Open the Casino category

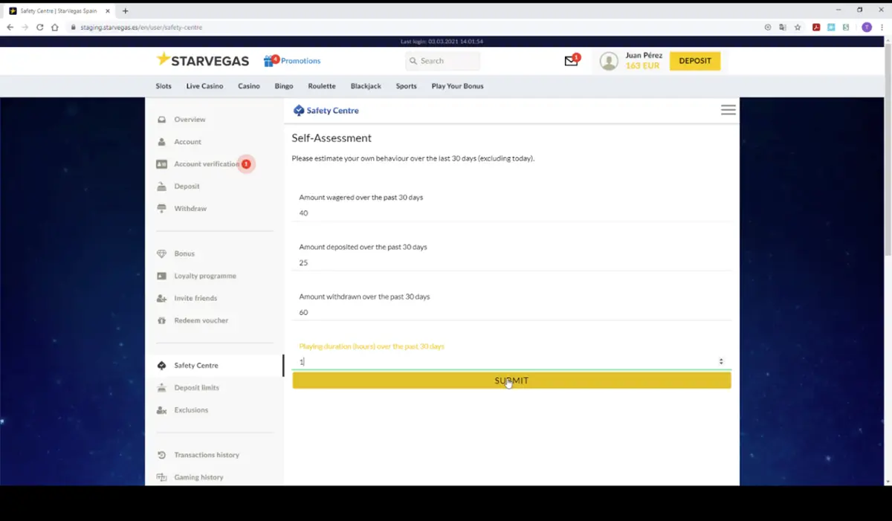(x=249, y=86)
